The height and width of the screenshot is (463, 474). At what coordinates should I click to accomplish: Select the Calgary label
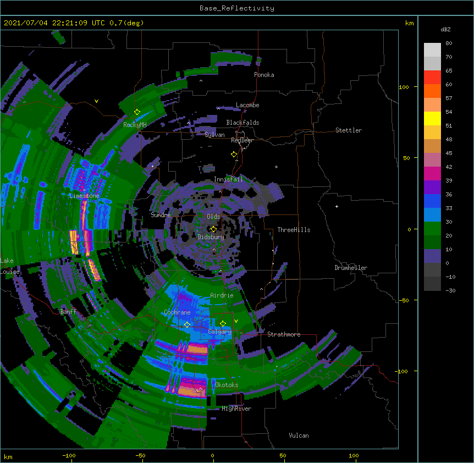(x=219, y=332)
